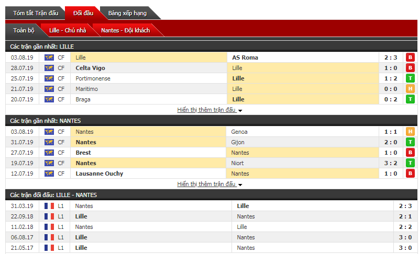Select the Toàn bộ sub-tab
This screenshot has height=254, width=419.
click(24, 30)
